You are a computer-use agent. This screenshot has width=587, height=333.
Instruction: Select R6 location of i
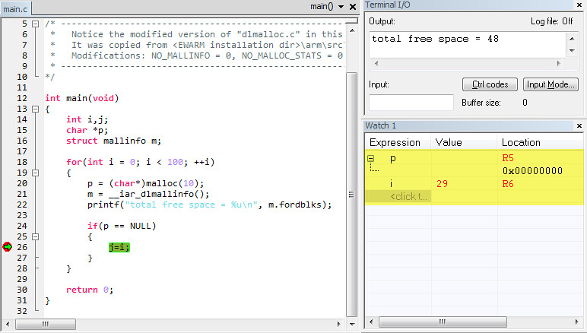[x=508, y=184]
